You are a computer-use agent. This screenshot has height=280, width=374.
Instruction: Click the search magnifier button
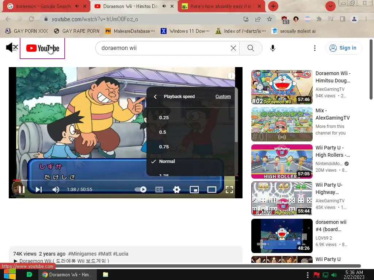coord(251,48)
